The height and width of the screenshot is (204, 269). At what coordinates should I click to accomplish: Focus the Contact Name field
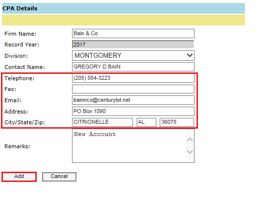point(133,67)
